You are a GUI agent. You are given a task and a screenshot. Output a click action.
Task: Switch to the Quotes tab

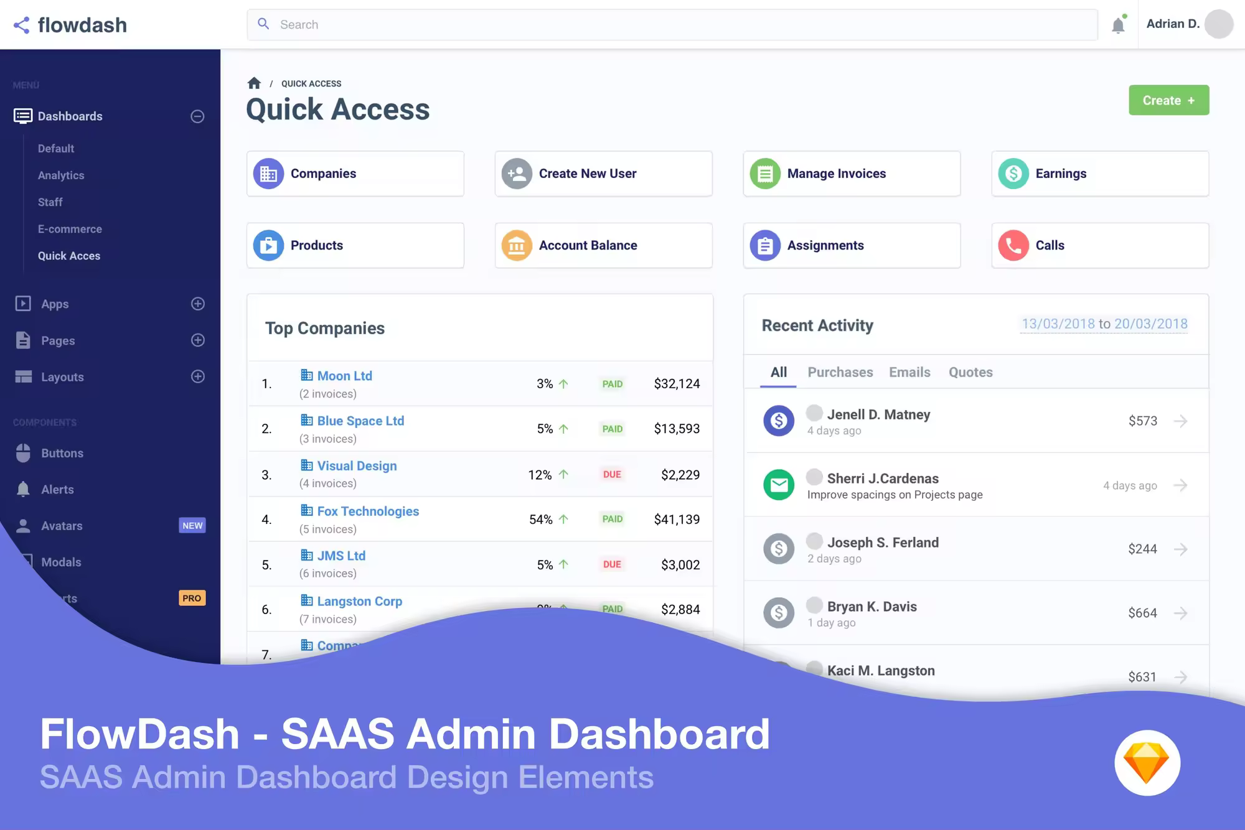[970, 372]
